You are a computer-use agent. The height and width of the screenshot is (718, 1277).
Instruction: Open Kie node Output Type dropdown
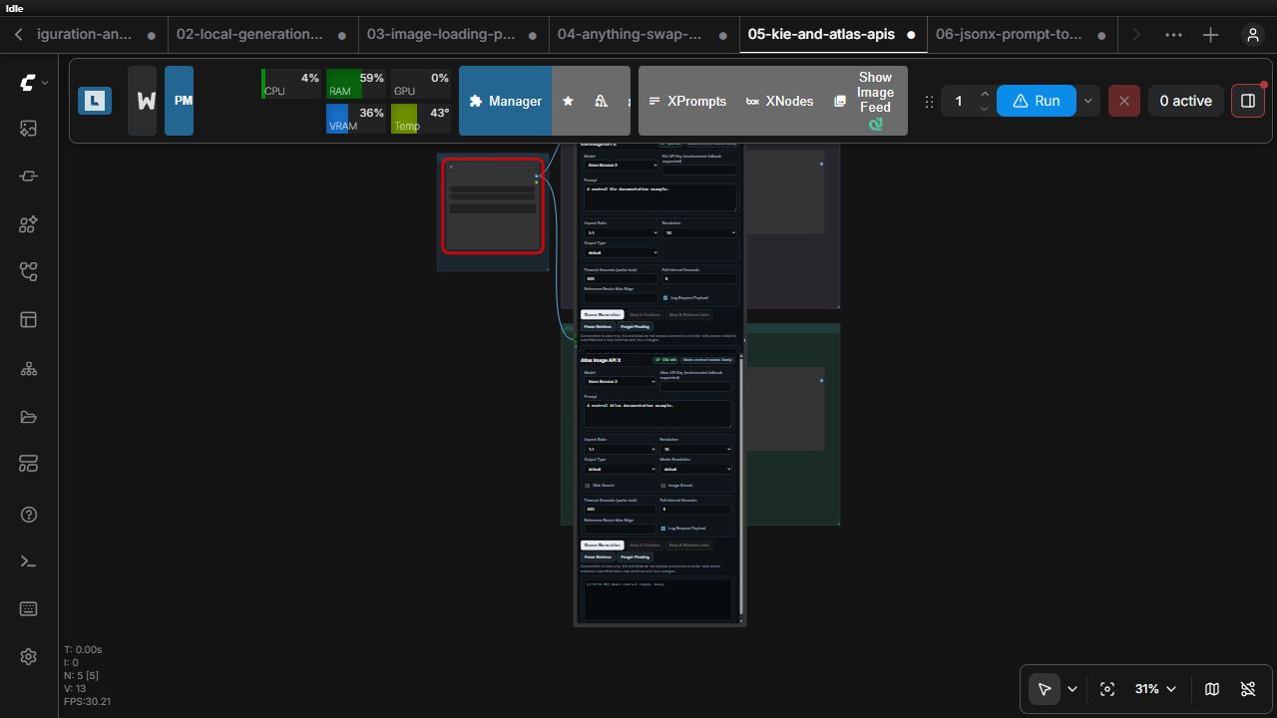click(x=621, y=252)
